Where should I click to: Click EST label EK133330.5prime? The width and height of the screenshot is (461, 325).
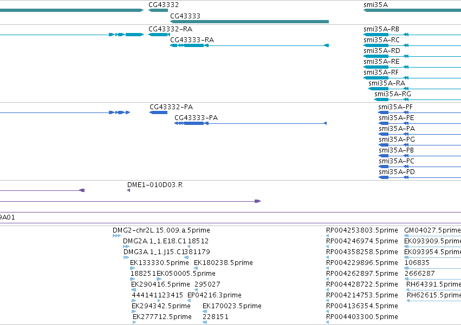(159, 263)
